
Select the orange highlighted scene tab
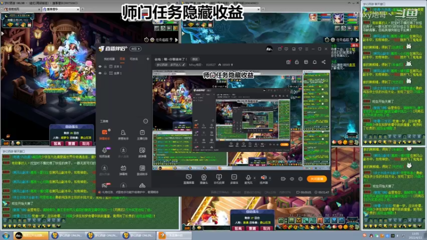(x=122, y=59)
